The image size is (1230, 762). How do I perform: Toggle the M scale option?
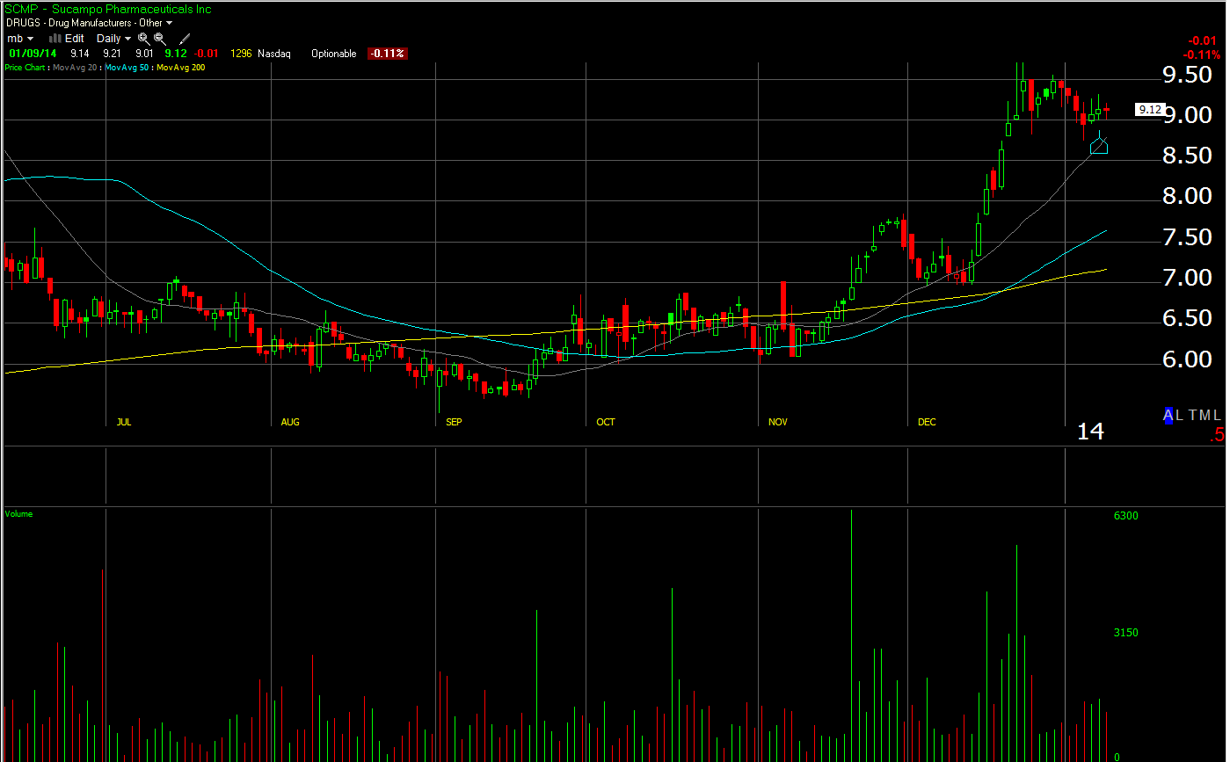click(x=1205, y=416)
